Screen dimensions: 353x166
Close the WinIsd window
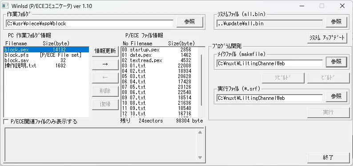(342, 6)
